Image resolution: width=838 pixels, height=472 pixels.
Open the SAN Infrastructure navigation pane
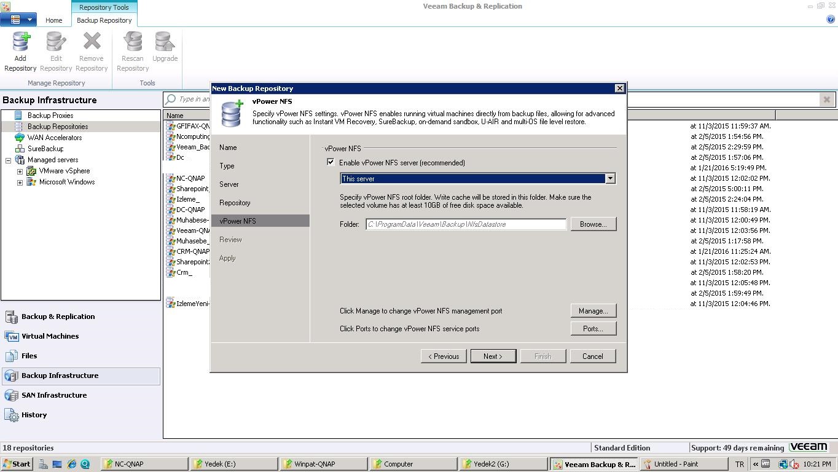(53, 395)
